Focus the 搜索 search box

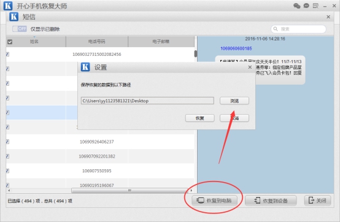(x=298, y=29)
